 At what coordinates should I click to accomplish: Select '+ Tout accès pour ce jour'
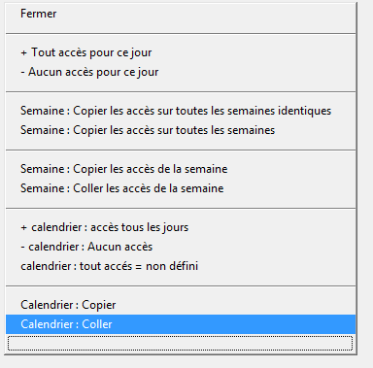181,52
